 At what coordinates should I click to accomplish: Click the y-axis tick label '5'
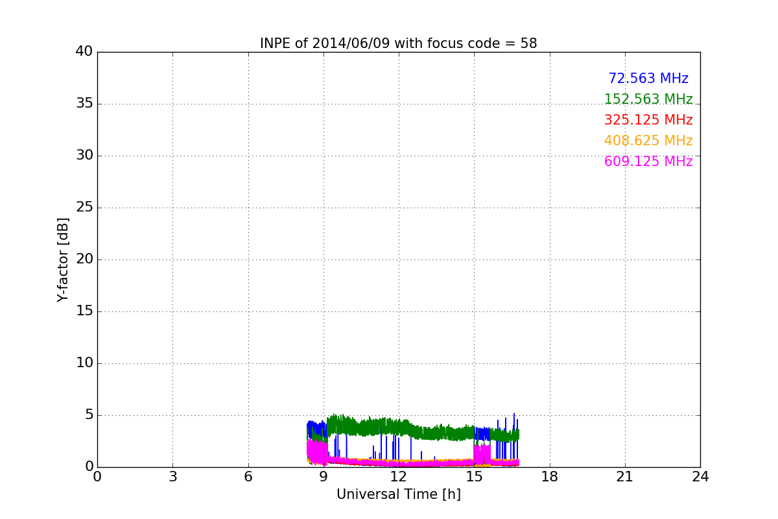pyautogui.click(x=88, y=415)
